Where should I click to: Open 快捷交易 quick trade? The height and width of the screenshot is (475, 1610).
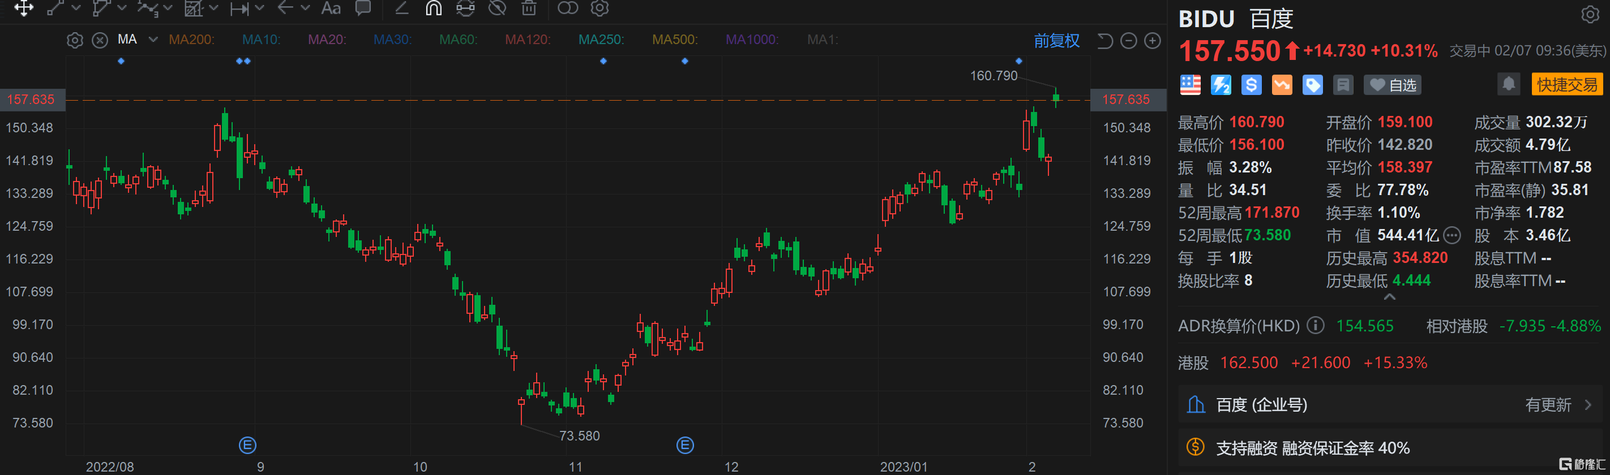[1567, 84]
